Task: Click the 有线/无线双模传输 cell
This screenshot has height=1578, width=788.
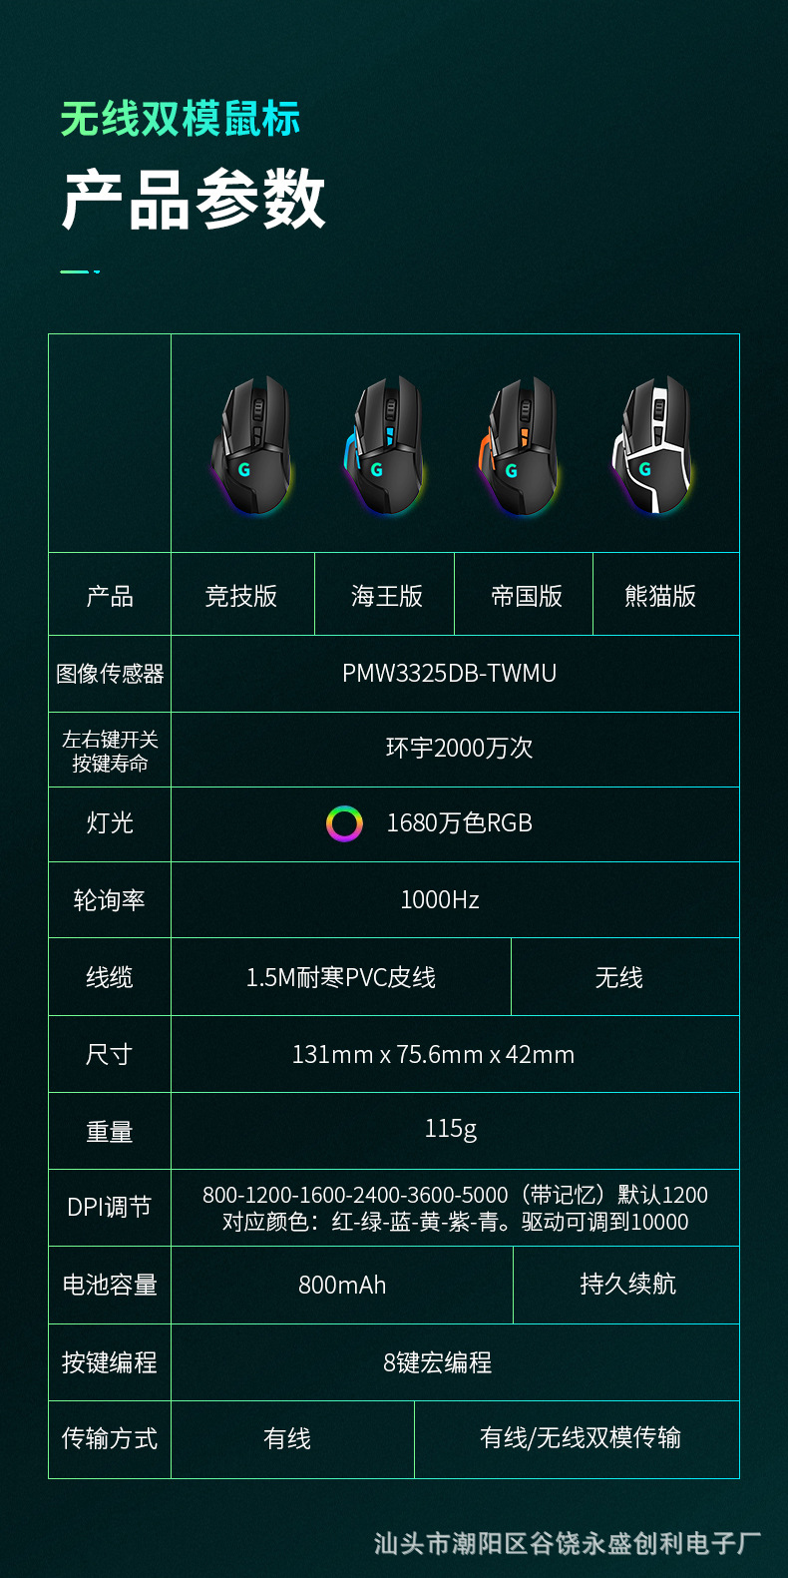Action: (x=577, y=1439)
